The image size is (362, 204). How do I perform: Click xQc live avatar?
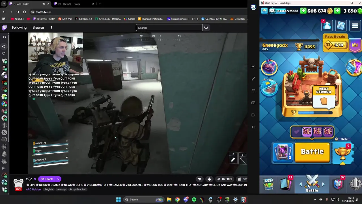[18, 184]
